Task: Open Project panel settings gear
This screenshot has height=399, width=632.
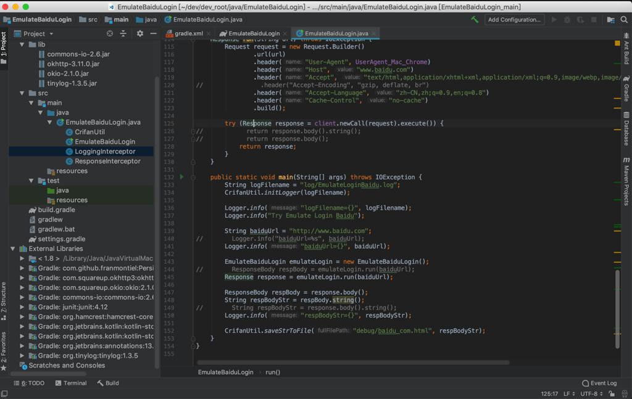Action: (x=139, y=33)
